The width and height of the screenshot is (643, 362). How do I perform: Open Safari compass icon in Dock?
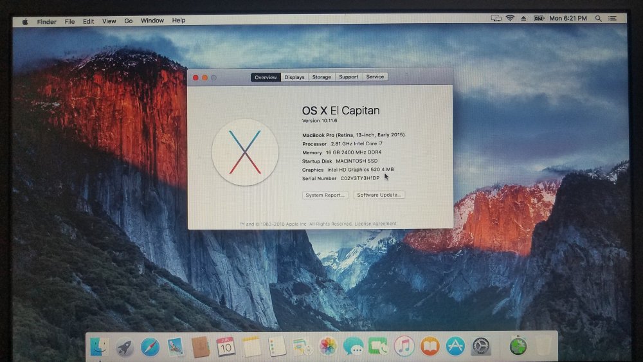150,347
